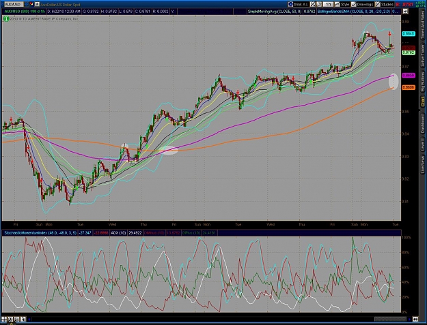Switch to the Big Buttons side tab
The height and width of the screenshot is (325, 427).
[x=423, y=82]
